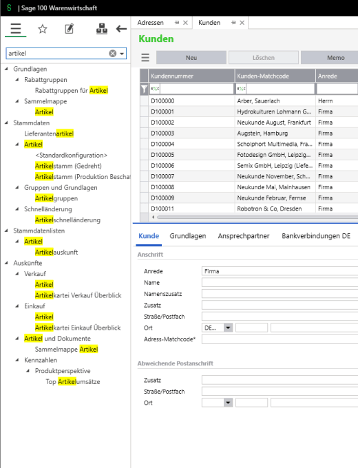
Task: Open Rabattgruppen für Artikel
Action: [72, 90]
